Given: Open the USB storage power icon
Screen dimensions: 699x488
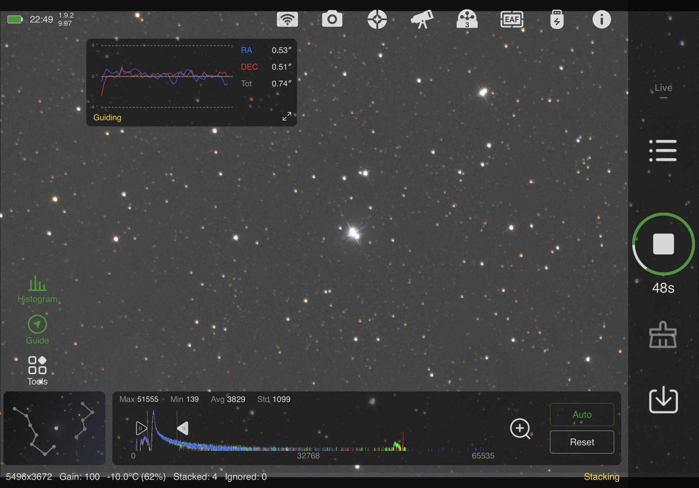Looking at the screenshot, I should (x=557, y=19).
